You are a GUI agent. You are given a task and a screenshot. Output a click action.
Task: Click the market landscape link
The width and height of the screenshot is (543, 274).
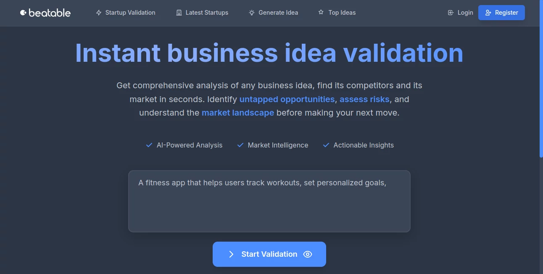(238, 113)
